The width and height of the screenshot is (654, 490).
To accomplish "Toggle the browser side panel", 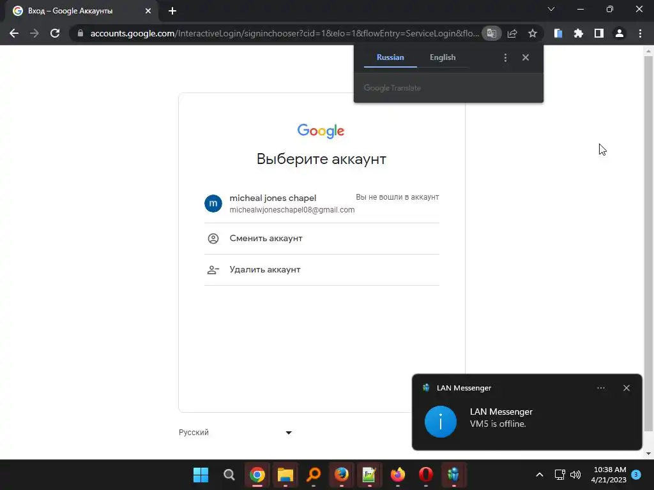I will pos(599,33).
